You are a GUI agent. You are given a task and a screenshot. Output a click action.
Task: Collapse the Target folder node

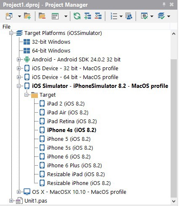(x=26, y=95)
